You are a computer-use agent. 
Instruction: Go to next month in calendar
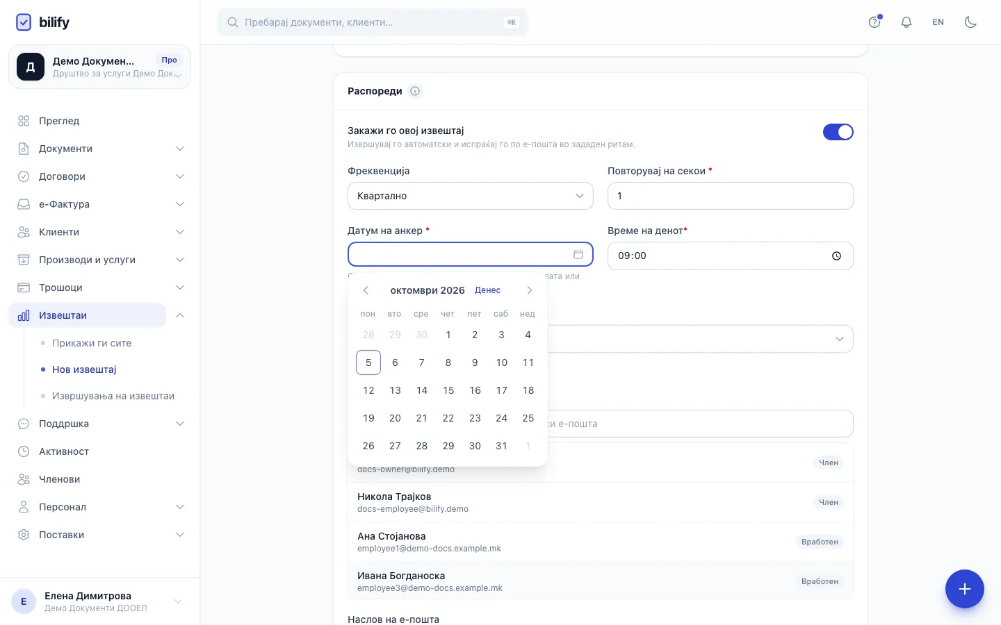[x=530, y=290]
